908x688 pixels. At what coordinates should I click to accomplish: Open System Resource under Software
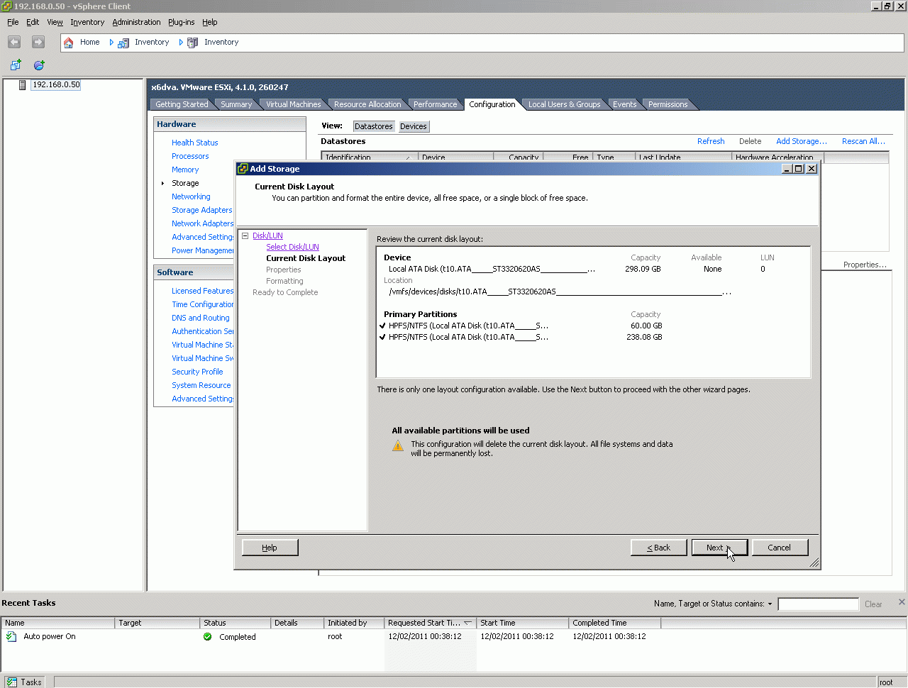201,385
